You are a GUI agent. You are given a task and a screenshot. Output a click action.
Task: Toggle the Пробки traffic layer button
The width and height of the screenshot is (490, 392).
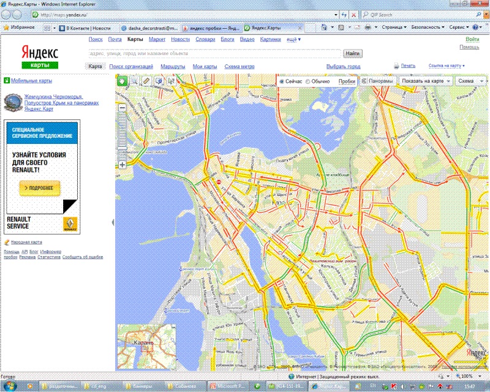[x=347, y=81]
